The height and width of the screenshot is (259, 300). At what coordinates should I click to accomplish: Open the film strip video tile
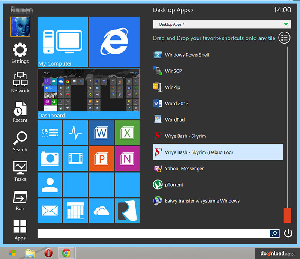[76, 159]
